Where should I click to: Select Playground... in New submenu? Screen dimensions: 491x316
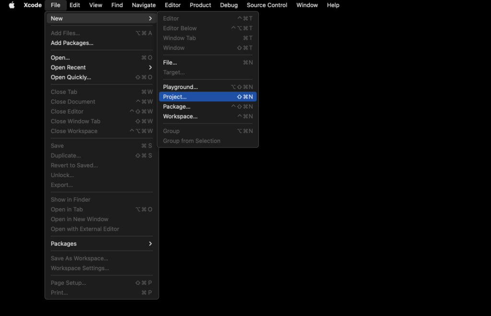click(208, 87)
